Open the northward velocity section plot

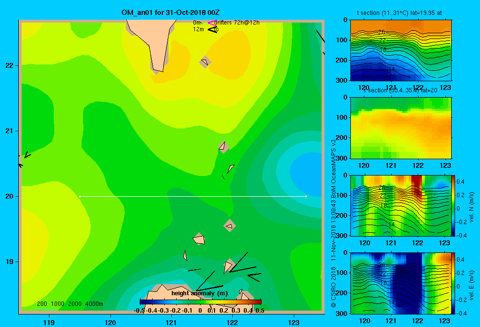tap(401, 205)
